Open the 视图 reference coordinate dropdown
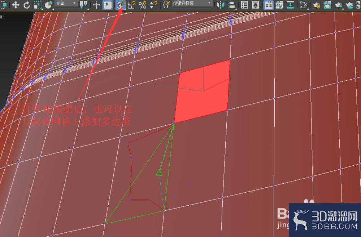Screen dimensions: 361x237 (x=66, y=3)
